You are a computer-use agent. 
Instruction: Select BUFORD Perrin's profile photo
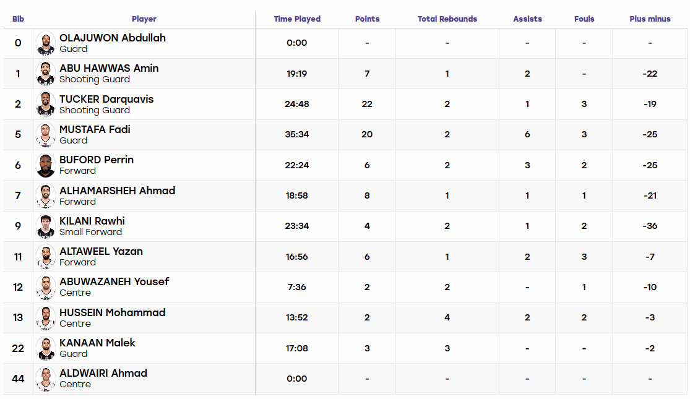pos(46,165)
